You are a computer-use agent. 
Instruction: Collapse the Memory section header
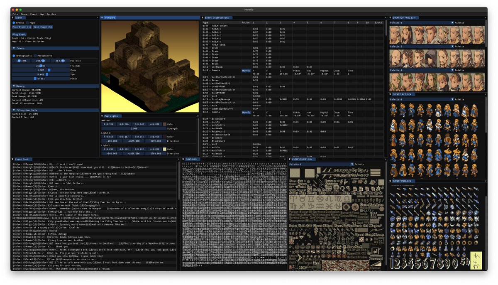click(55, 86)
